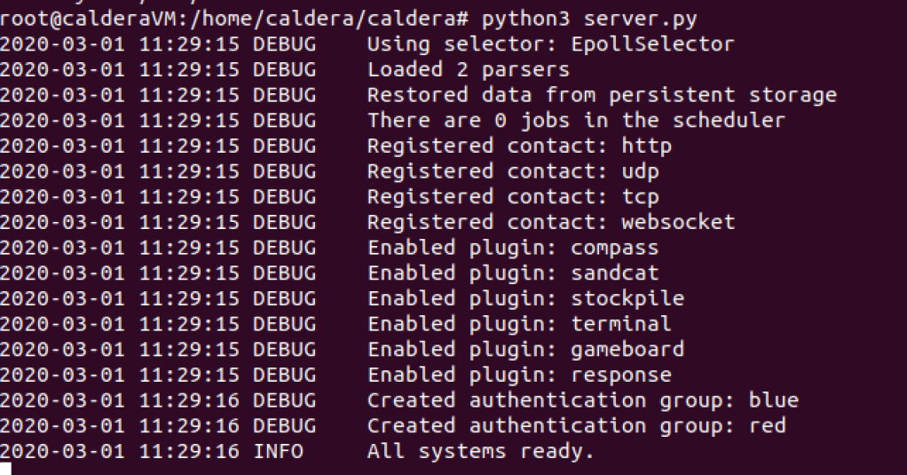
Task: Click 'Created authentication group: blue' line
Action: pyautogui.click(x=582, y=400)
